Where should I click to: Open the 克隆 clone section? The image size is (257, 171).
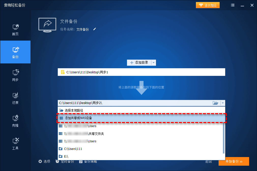16,121
